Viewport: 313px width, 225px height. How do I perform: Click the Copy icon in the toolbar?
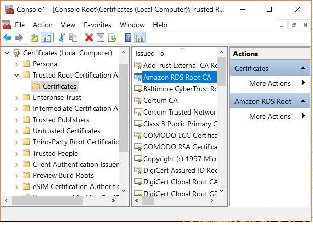pyautogui.click(x=73, y=37)
